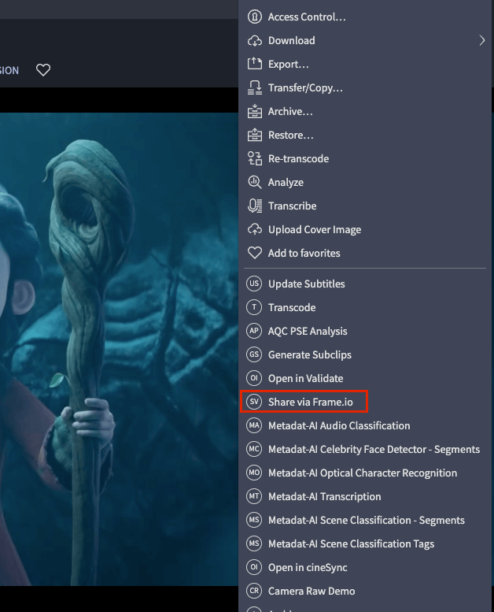The image size is (494, 612).
Task: Click the AP badge for AQC PSE Analysis
Action: 254,331
